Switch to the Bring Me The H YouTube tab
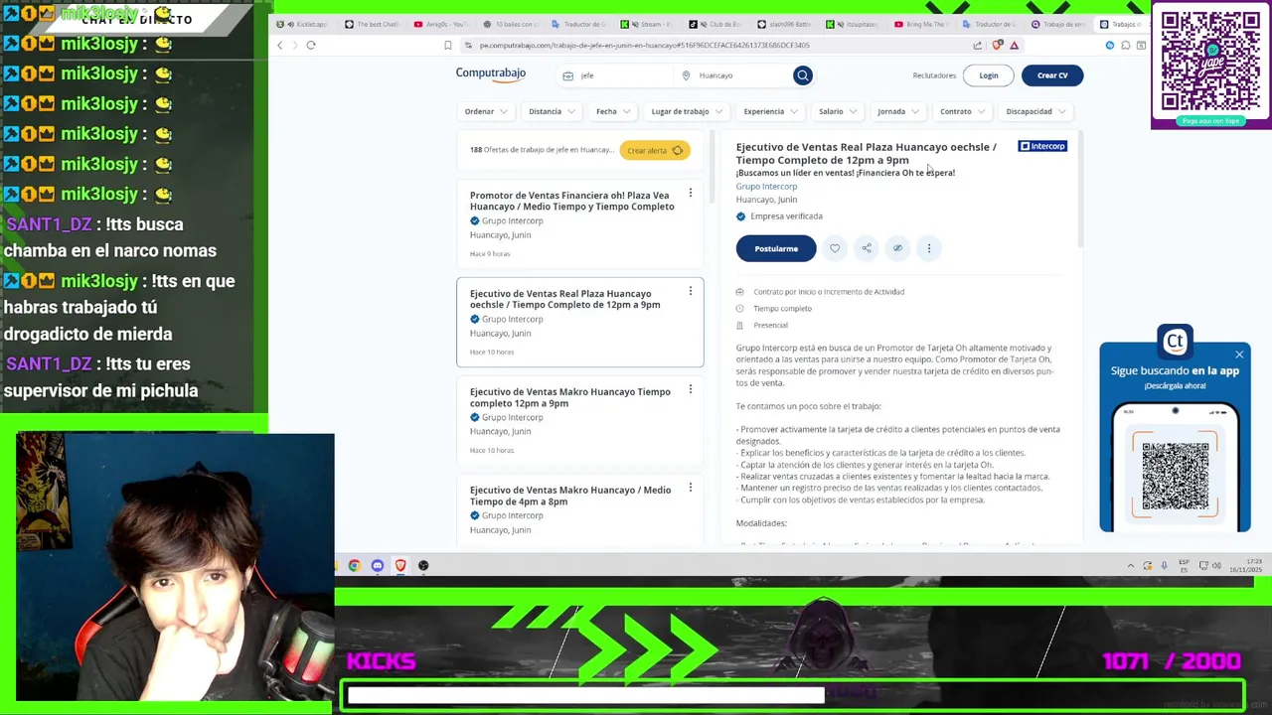 coord(922,24)
